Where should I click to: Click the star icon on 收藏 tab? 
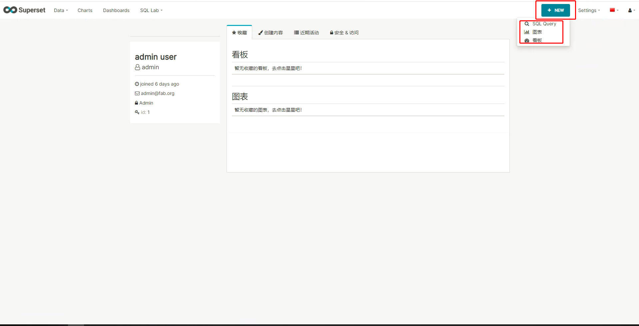point(234,33)
